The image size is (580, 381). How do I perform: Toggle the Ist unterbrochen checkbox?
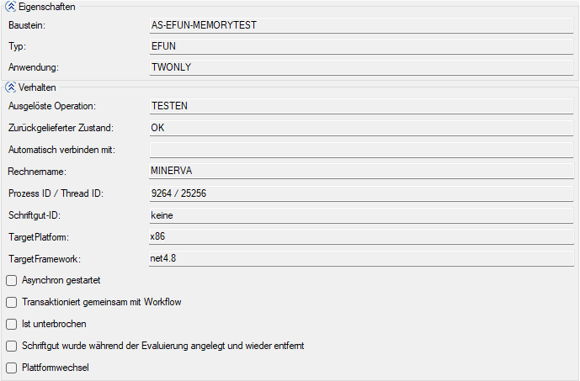(x=11, y=324)
